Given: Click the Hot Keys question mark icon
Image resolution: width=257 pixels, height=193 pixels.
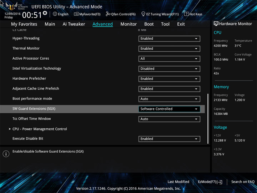Looking at the screenshot, I should 186,14.
